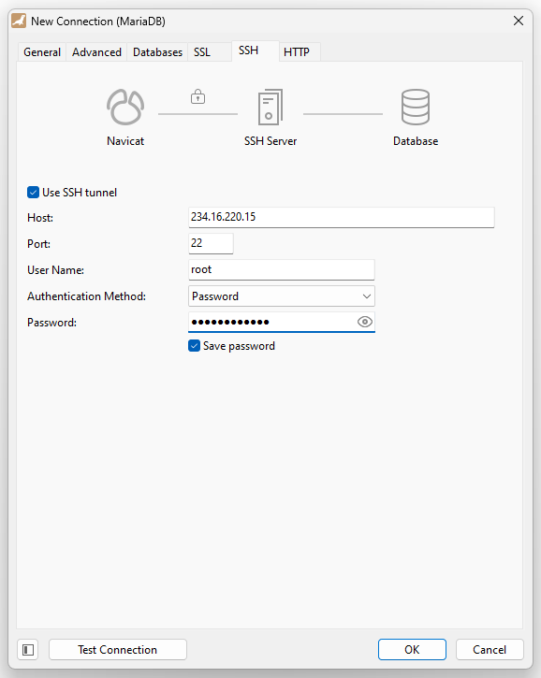Click the Cancel button
Screen dimensions: 541x678
click(x=490, y=649)
